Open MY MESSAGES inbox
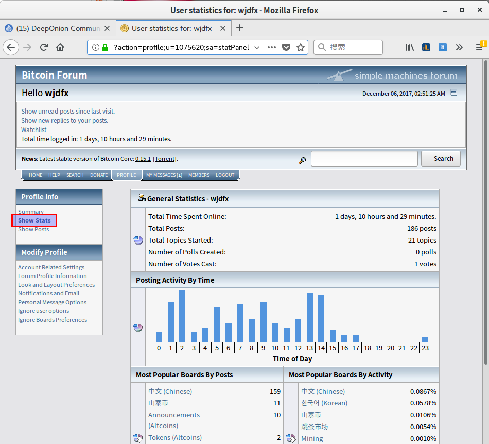Viewport: 489px width, 444px height. click(x=164, y=175)
